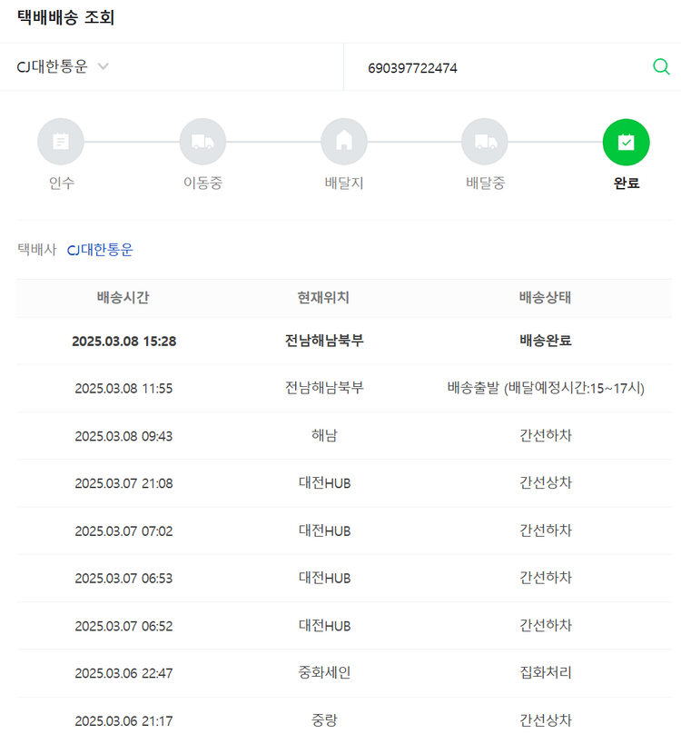Click the 택배배송 조회 page title
The width and height of the screenshot is (681, 744).
pyautogui.click(x=65, y=18)
